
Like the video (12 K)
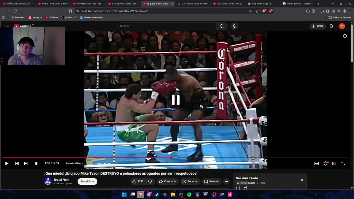[x=138, y=181]
